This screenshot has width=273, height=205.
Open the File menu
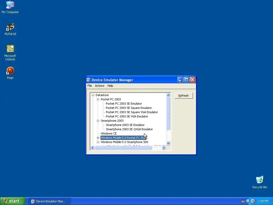[x=90, y=86]
